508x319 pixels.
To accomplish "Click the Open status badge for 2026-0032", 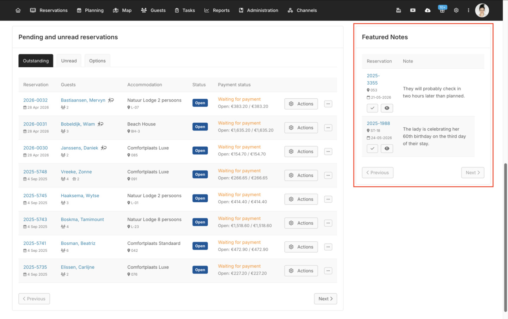I will point(200,103).
